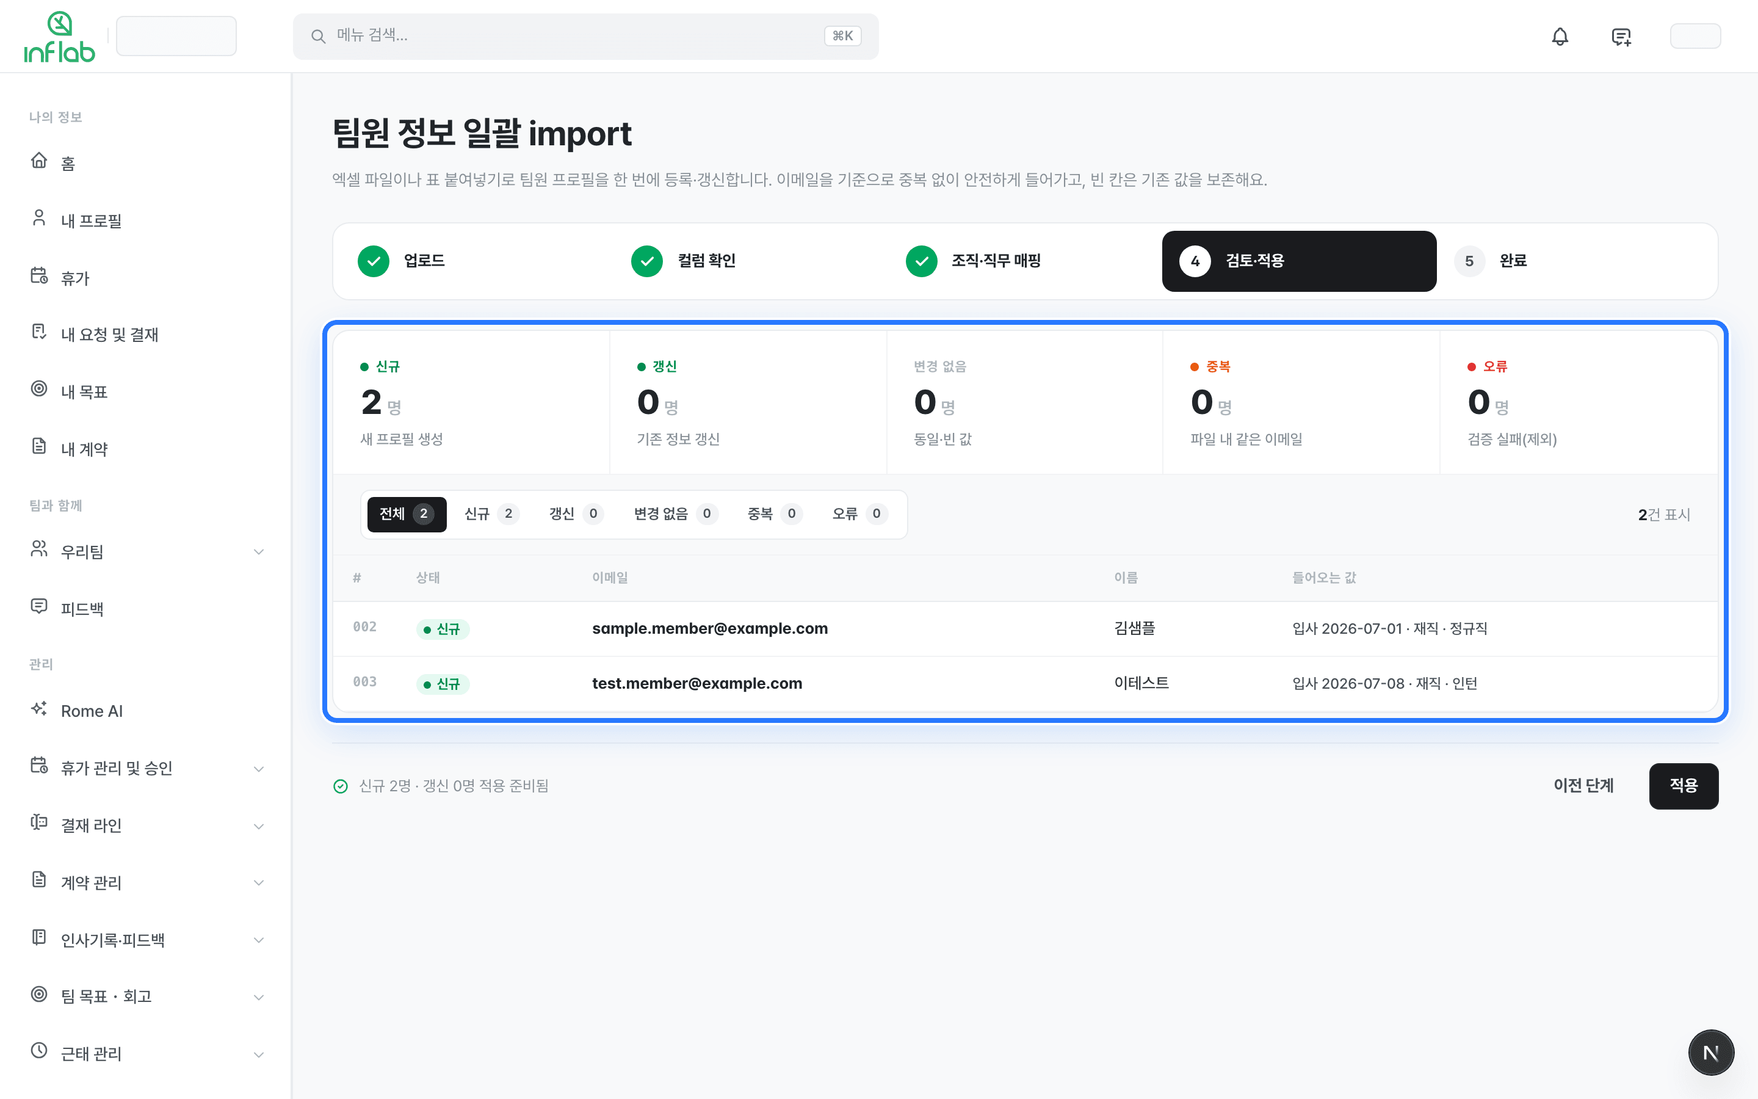Click the blank profile box in header
This screenshot has width=1758, height=1099.
click(1695, 37)
